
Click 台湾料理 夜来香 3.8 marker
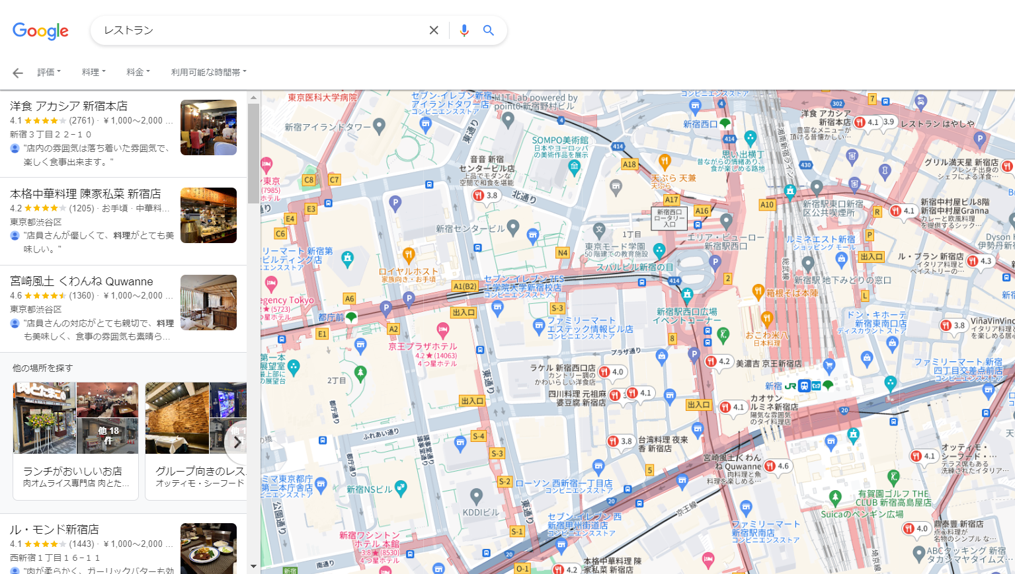pyautogui.click(x=620, y=441)
